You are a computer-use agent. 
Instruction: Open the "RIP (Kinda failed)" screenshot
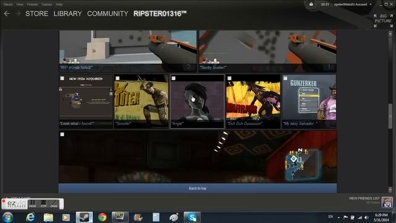point(128,51)
